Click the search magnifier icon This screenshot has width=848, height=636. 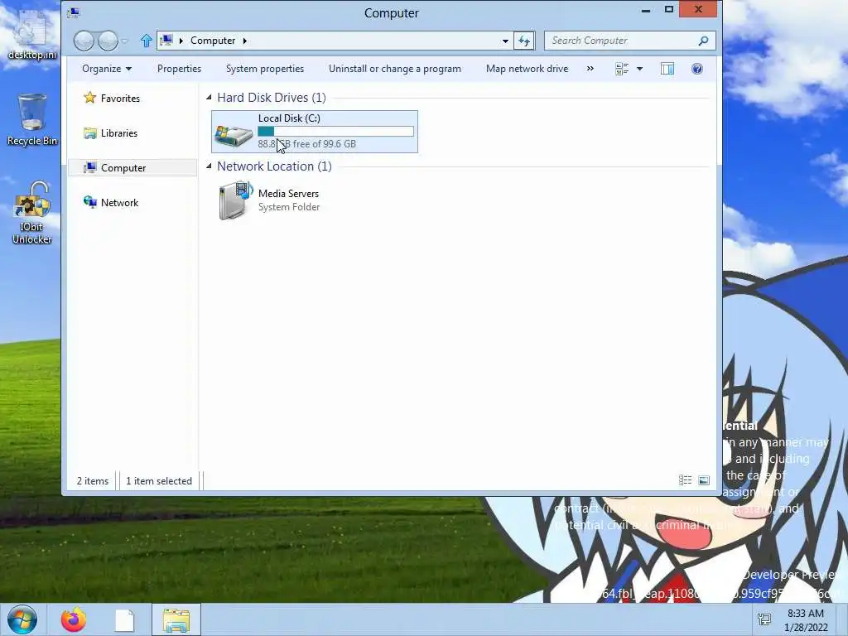point(704,41)
